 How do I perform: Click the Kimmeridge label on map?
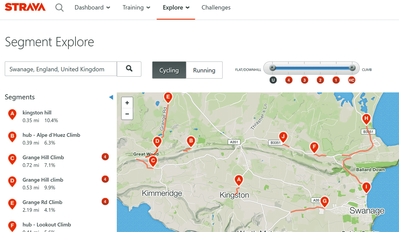click(x=162, y=193)
